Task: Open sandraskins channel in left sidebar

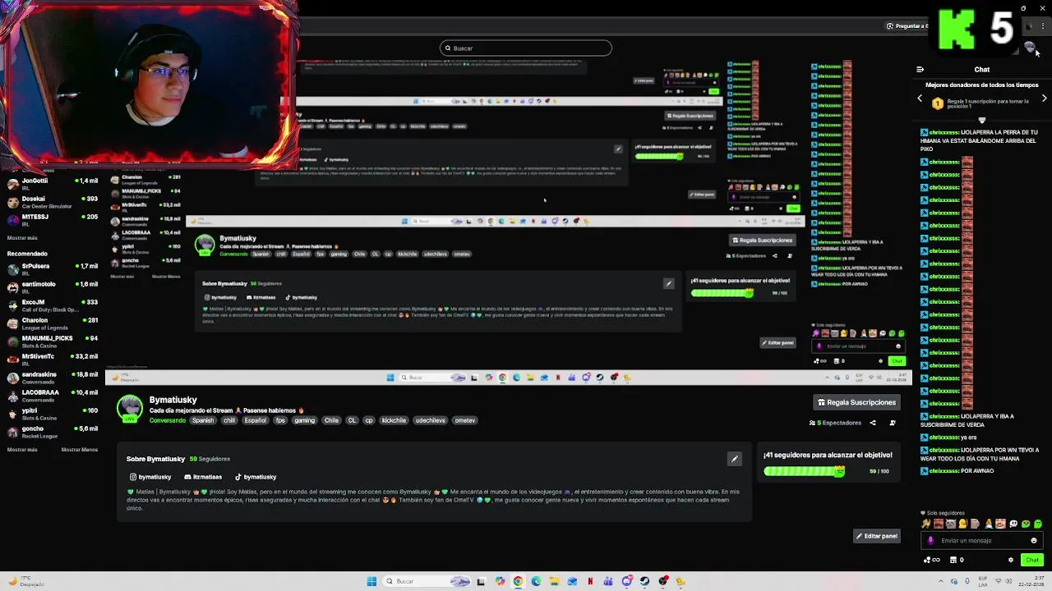Action: coord(51,378)
